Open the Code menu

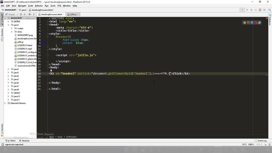pos(31,6)
